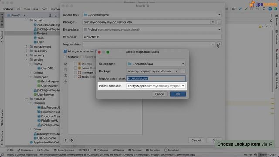Click Collapse All icon in Project panel header
This screenshot has width=279, height=157.
click(x=56, y=15)
